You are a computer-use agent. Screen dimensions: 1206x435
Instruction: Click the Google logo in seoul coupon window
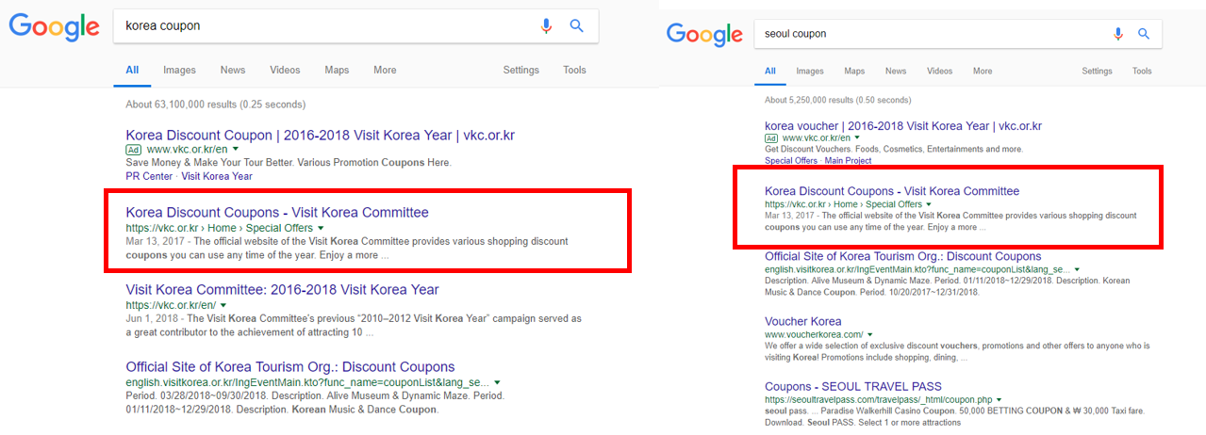704,35
